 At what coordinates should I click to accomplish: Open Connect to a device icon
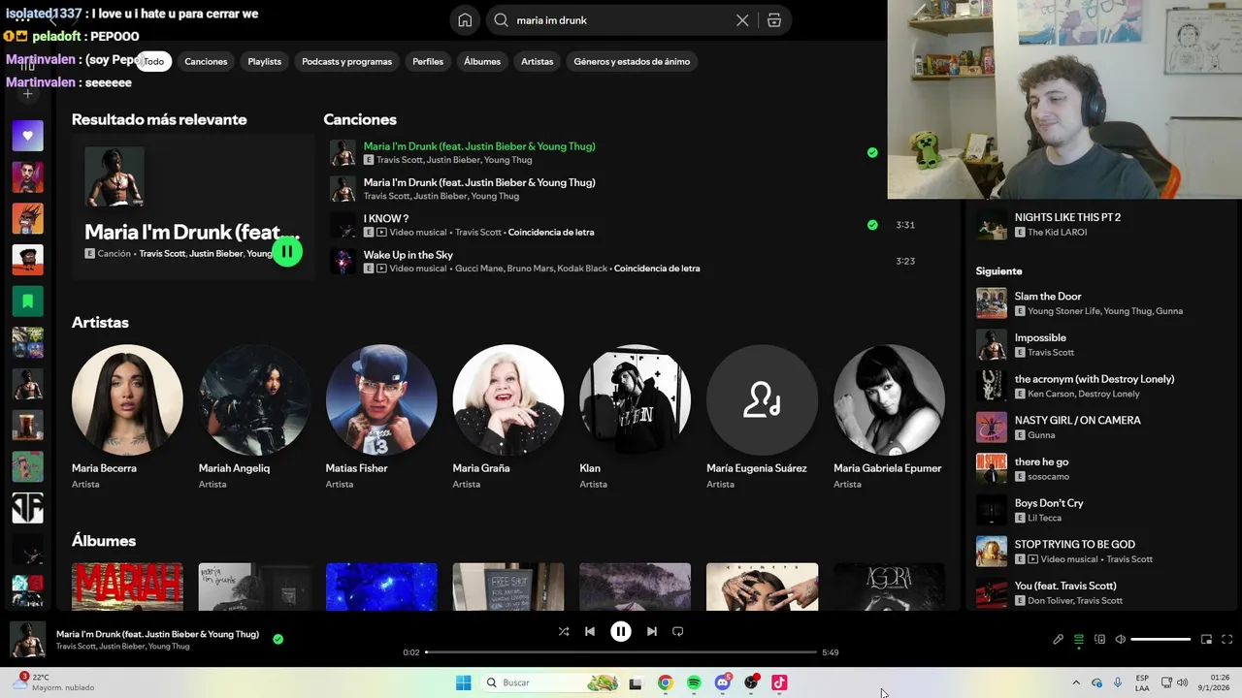[1099, 640]
